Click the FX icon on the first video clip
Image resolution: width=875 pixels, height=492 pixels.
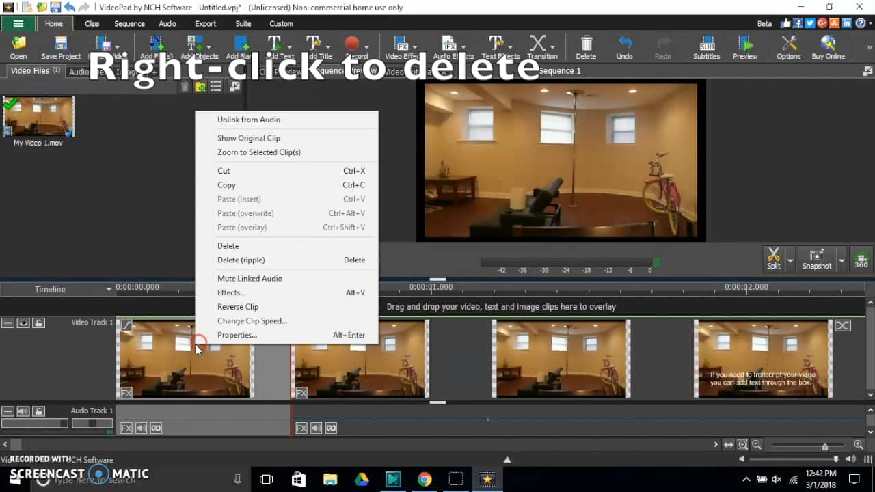126,393
